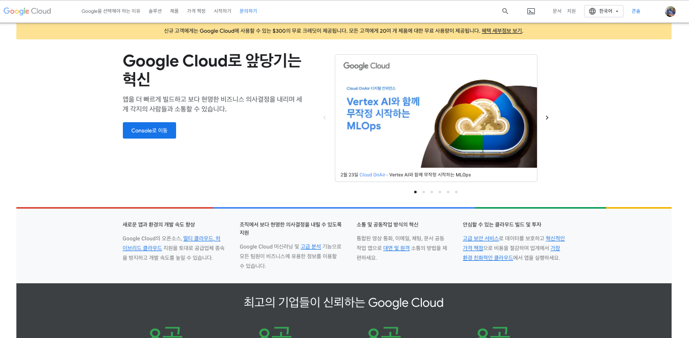Open the '혜택 세부정보 보기' banner link
The height and width of the screenshot is (338, 689).
[502, 31]
